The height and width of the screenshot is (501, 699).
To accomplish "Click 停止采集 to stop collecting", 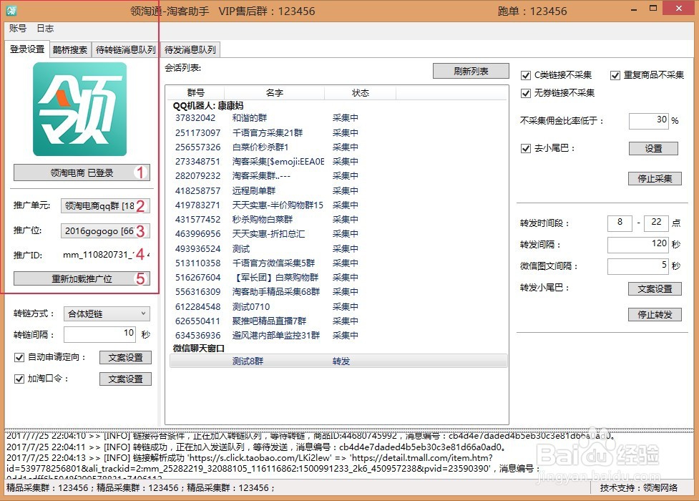I will coord(655,179).
